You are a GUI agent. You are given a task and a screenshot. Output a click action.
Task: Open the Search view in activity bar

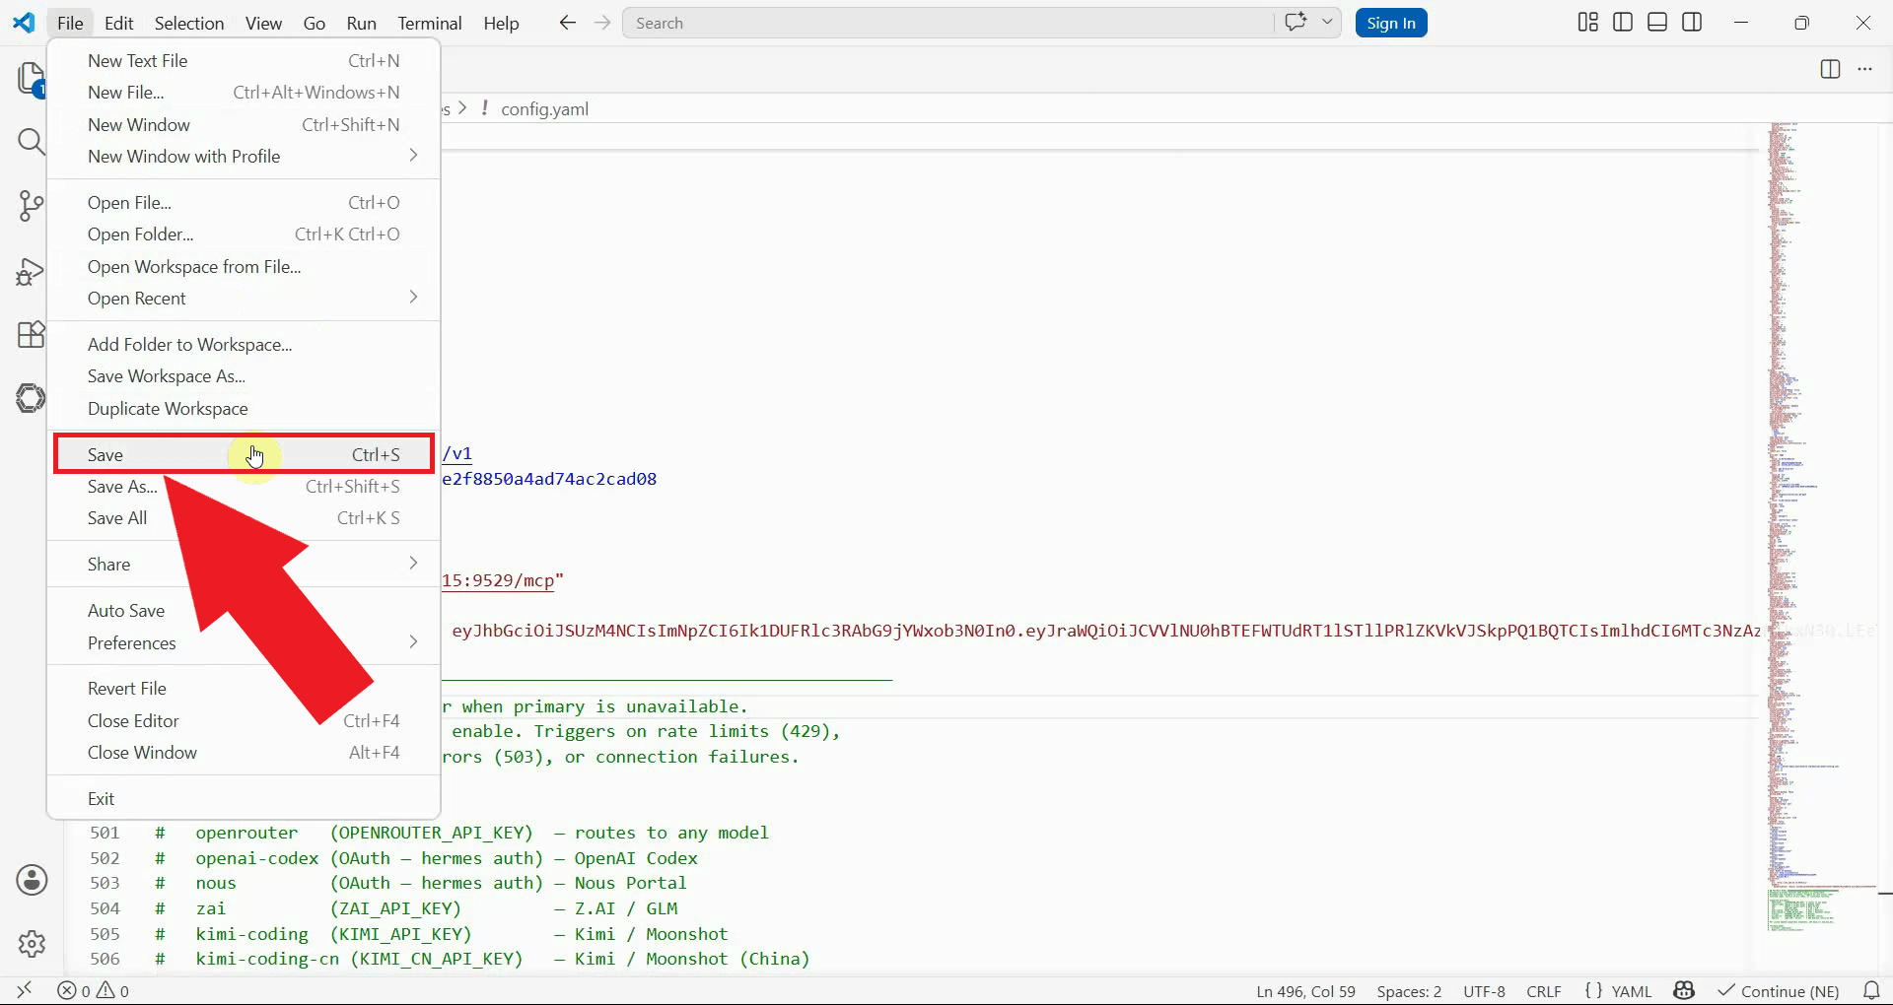coord(31,142)
